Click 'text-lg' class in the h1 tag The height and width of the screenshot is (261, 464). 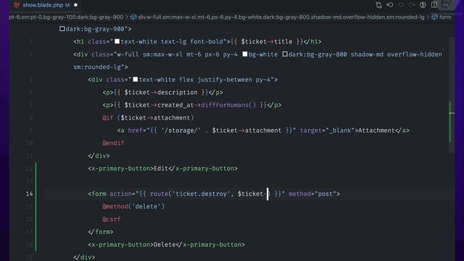click(174, 42)
